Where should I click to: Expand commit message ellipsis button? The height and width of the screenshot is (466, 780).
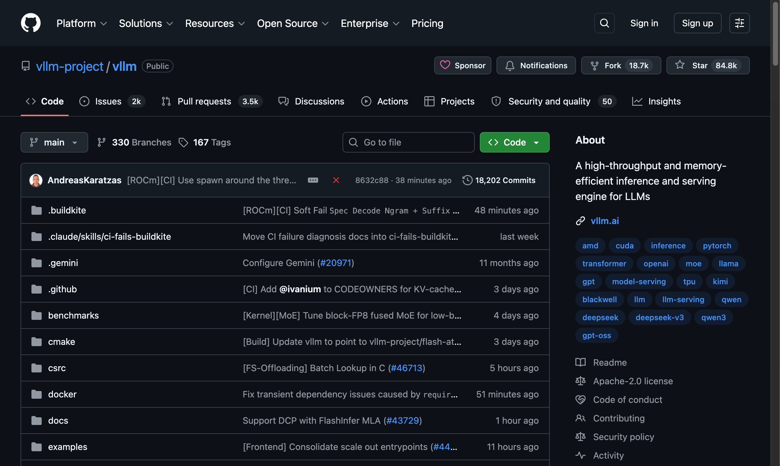pyautogui.click(x=313, y=180)
